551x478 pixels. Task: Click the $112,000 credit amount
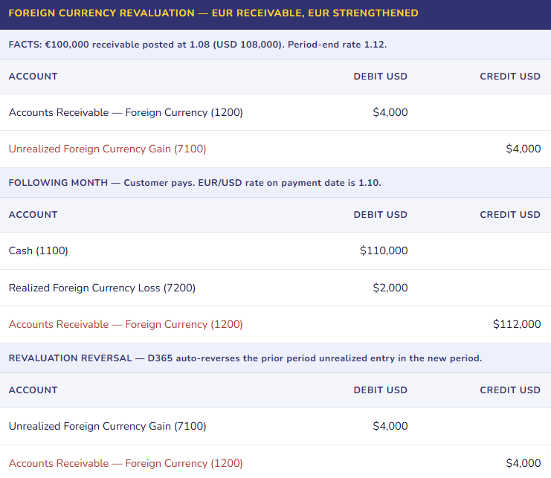point(517,324)
